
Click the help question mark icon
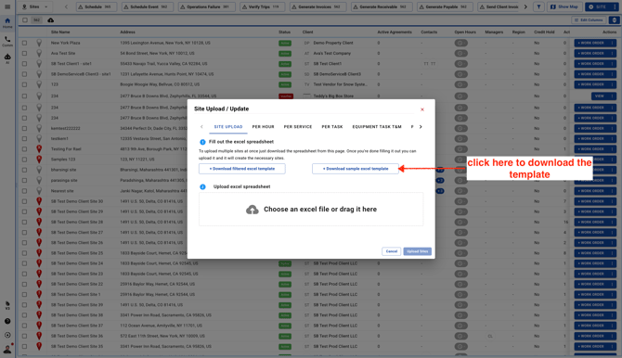7,321
